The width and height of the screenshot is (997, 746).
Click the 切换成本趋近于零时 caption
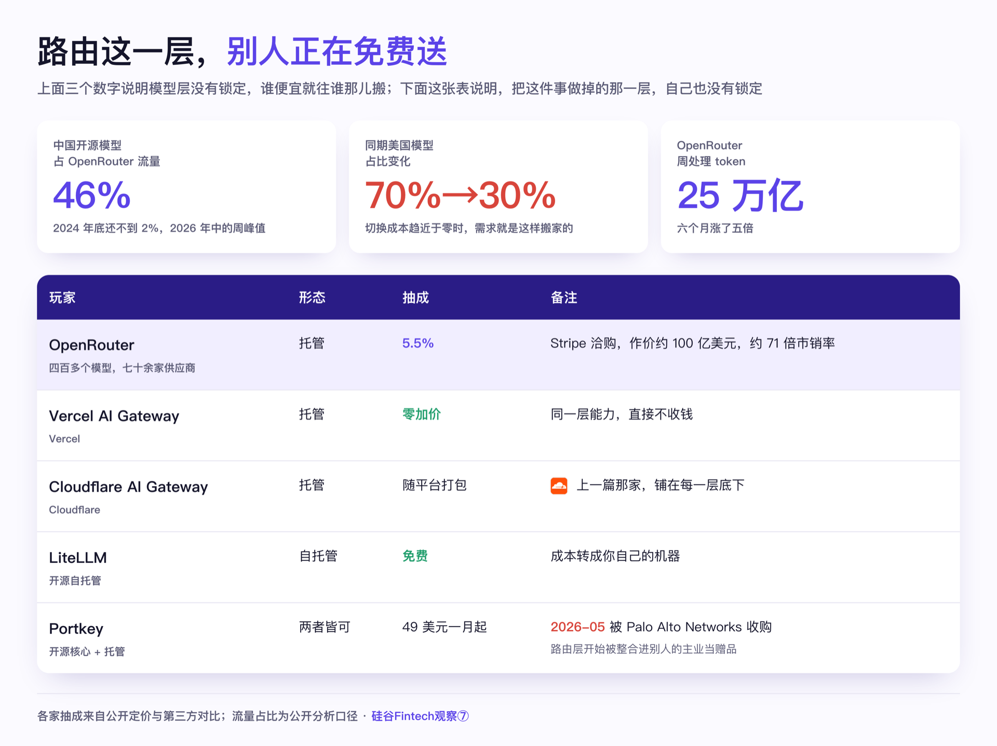[469, 228]
